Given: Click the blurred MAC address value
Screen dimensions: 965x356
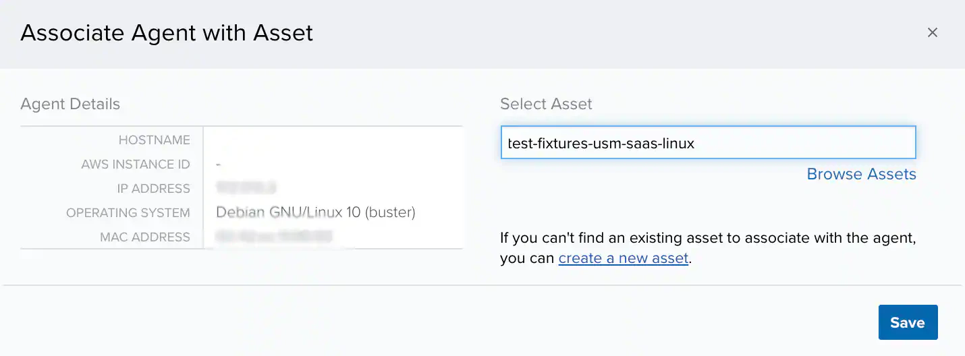Looking at the screenshot, I should click(x=274, y=237).
